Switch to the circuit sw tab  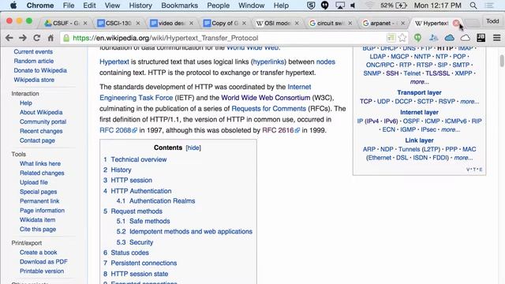point(330,23)
